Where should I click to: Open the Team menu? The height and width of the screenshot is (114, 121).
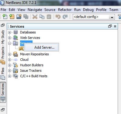click(114, 10)
